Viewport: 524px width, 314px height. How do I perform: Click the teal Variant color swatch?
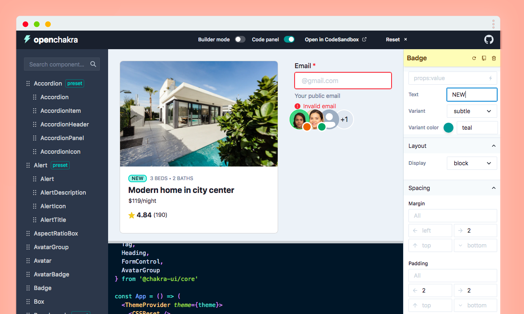(448, 128)
